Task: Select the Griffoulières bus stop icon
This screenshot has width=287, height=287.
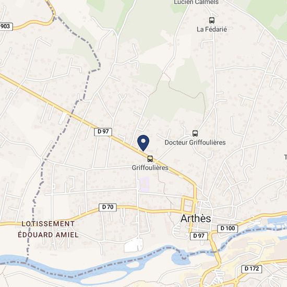Action: click(150, 159)
